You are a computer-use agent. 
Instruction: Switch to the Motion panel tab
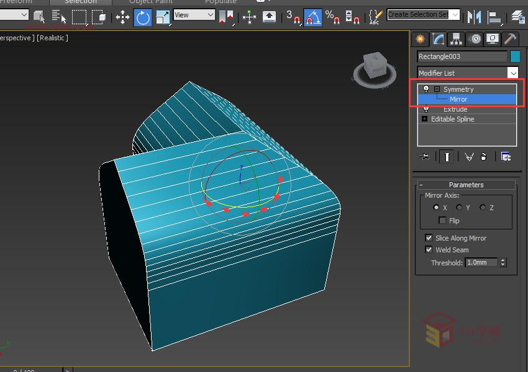click(x=475, y=39)
